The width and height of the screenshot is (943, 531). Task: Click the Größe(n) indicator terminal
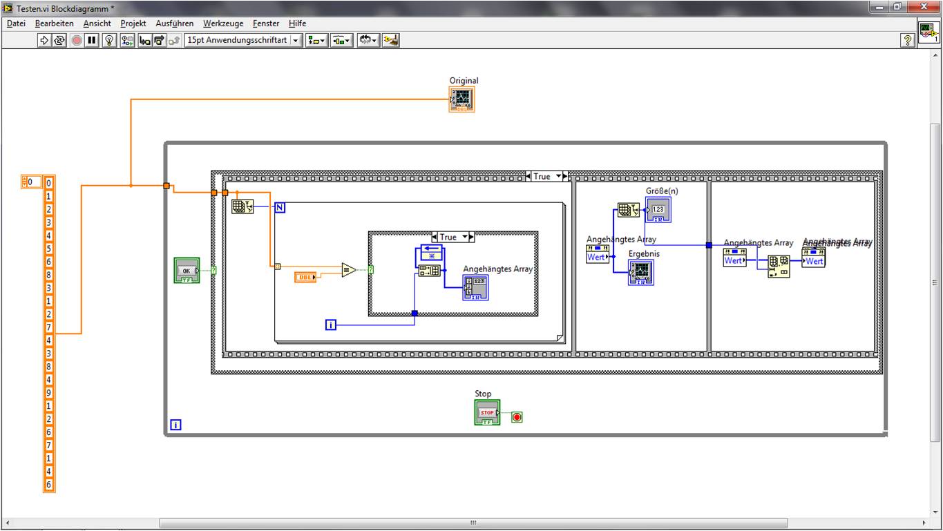tap(658, 209)
